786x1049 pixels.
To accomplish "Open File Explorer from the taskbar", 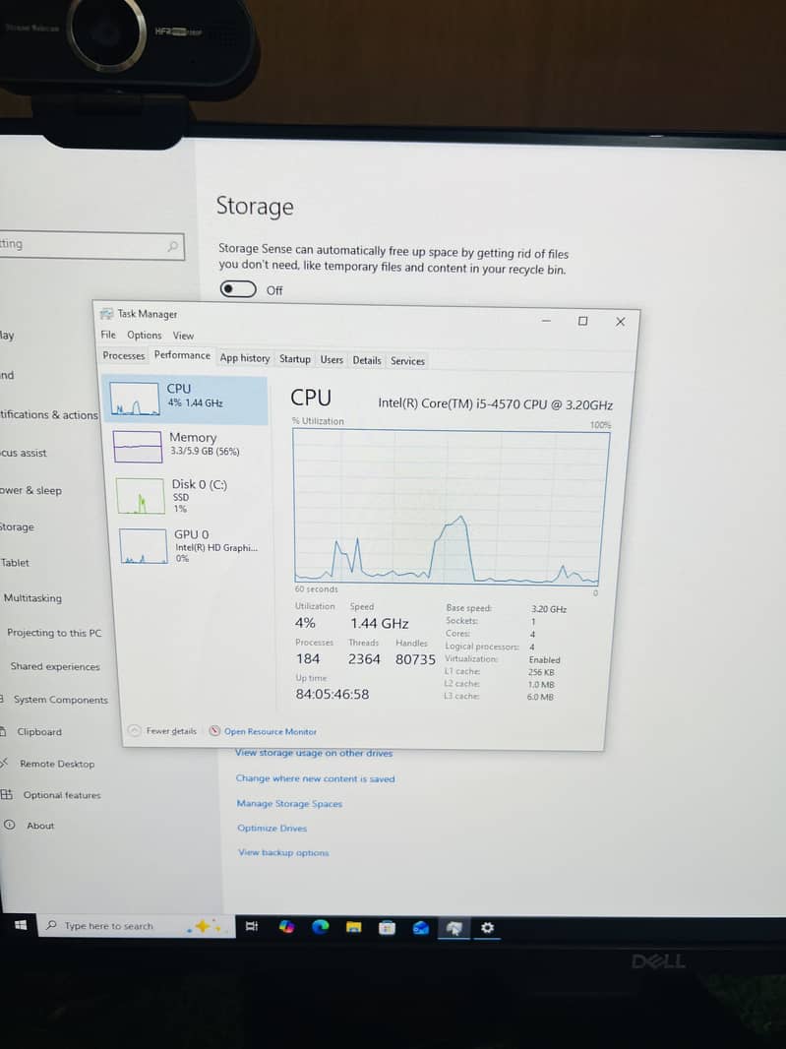I will pos(353,927).
